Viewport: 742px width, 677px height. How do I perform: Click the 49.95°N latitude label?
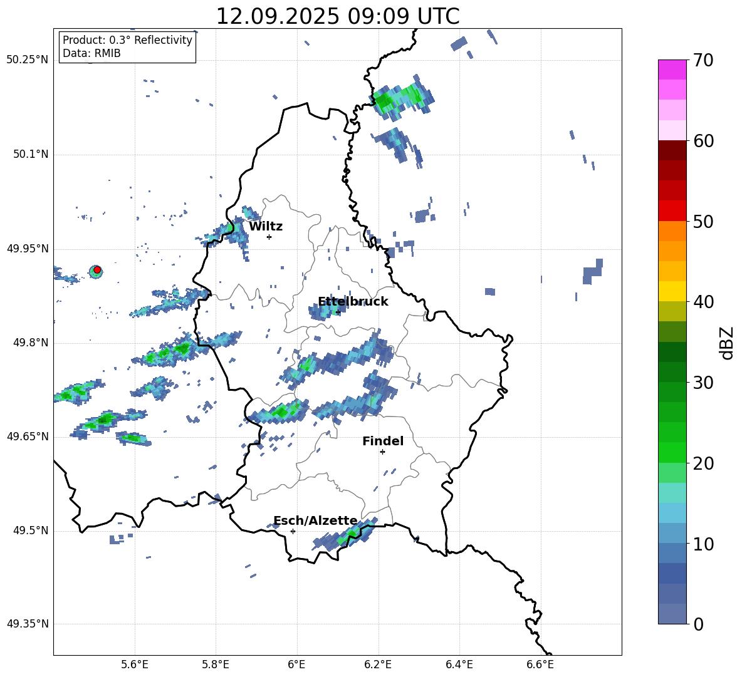pos(28,249)
